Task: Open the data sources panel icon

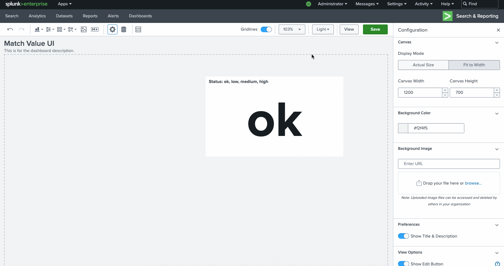Action: pos(124,29)
